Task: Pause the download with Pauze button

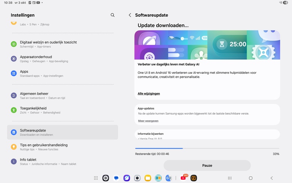Action: (207, 165)
